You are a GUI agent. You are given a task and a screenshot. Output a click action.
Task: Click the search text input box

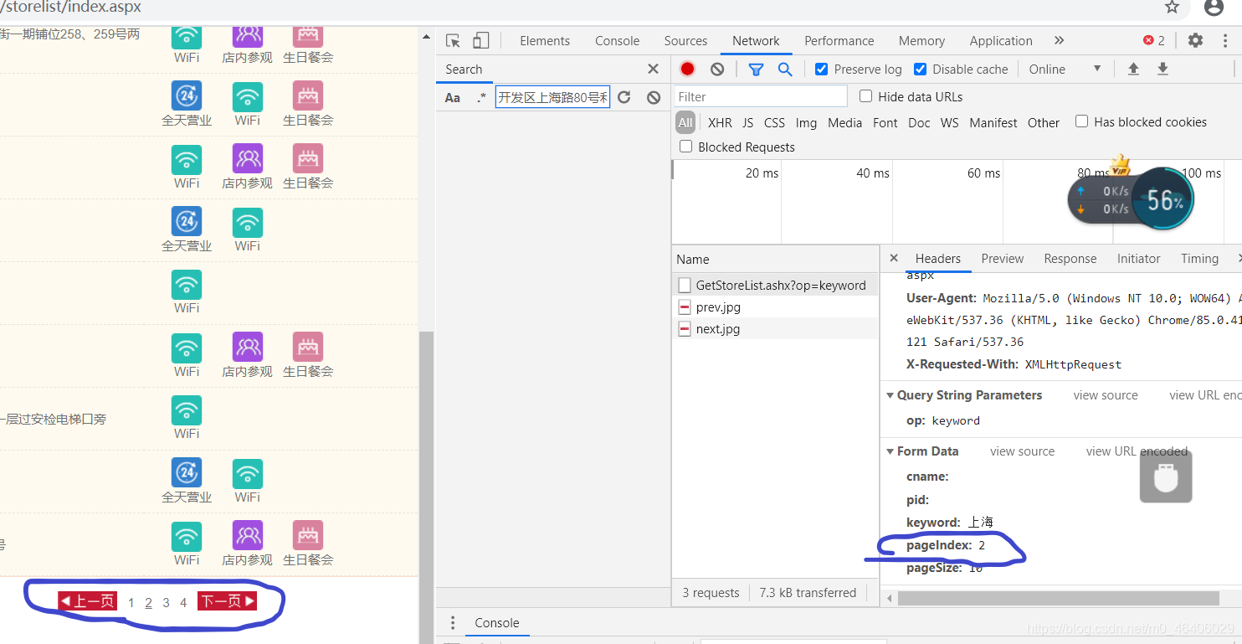pyautogui.click(x=553, y=97)
